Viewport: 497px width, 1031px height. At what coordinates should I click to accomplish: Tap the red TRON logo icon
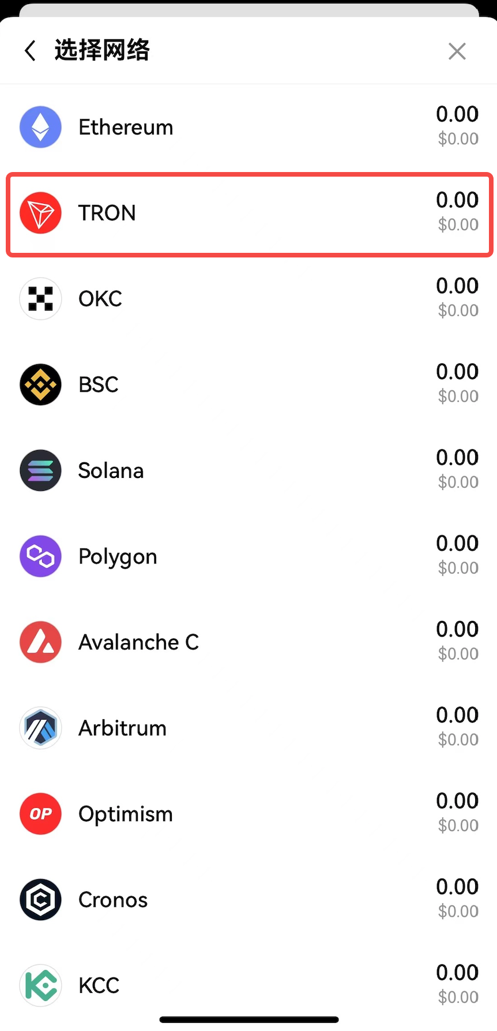40,213
